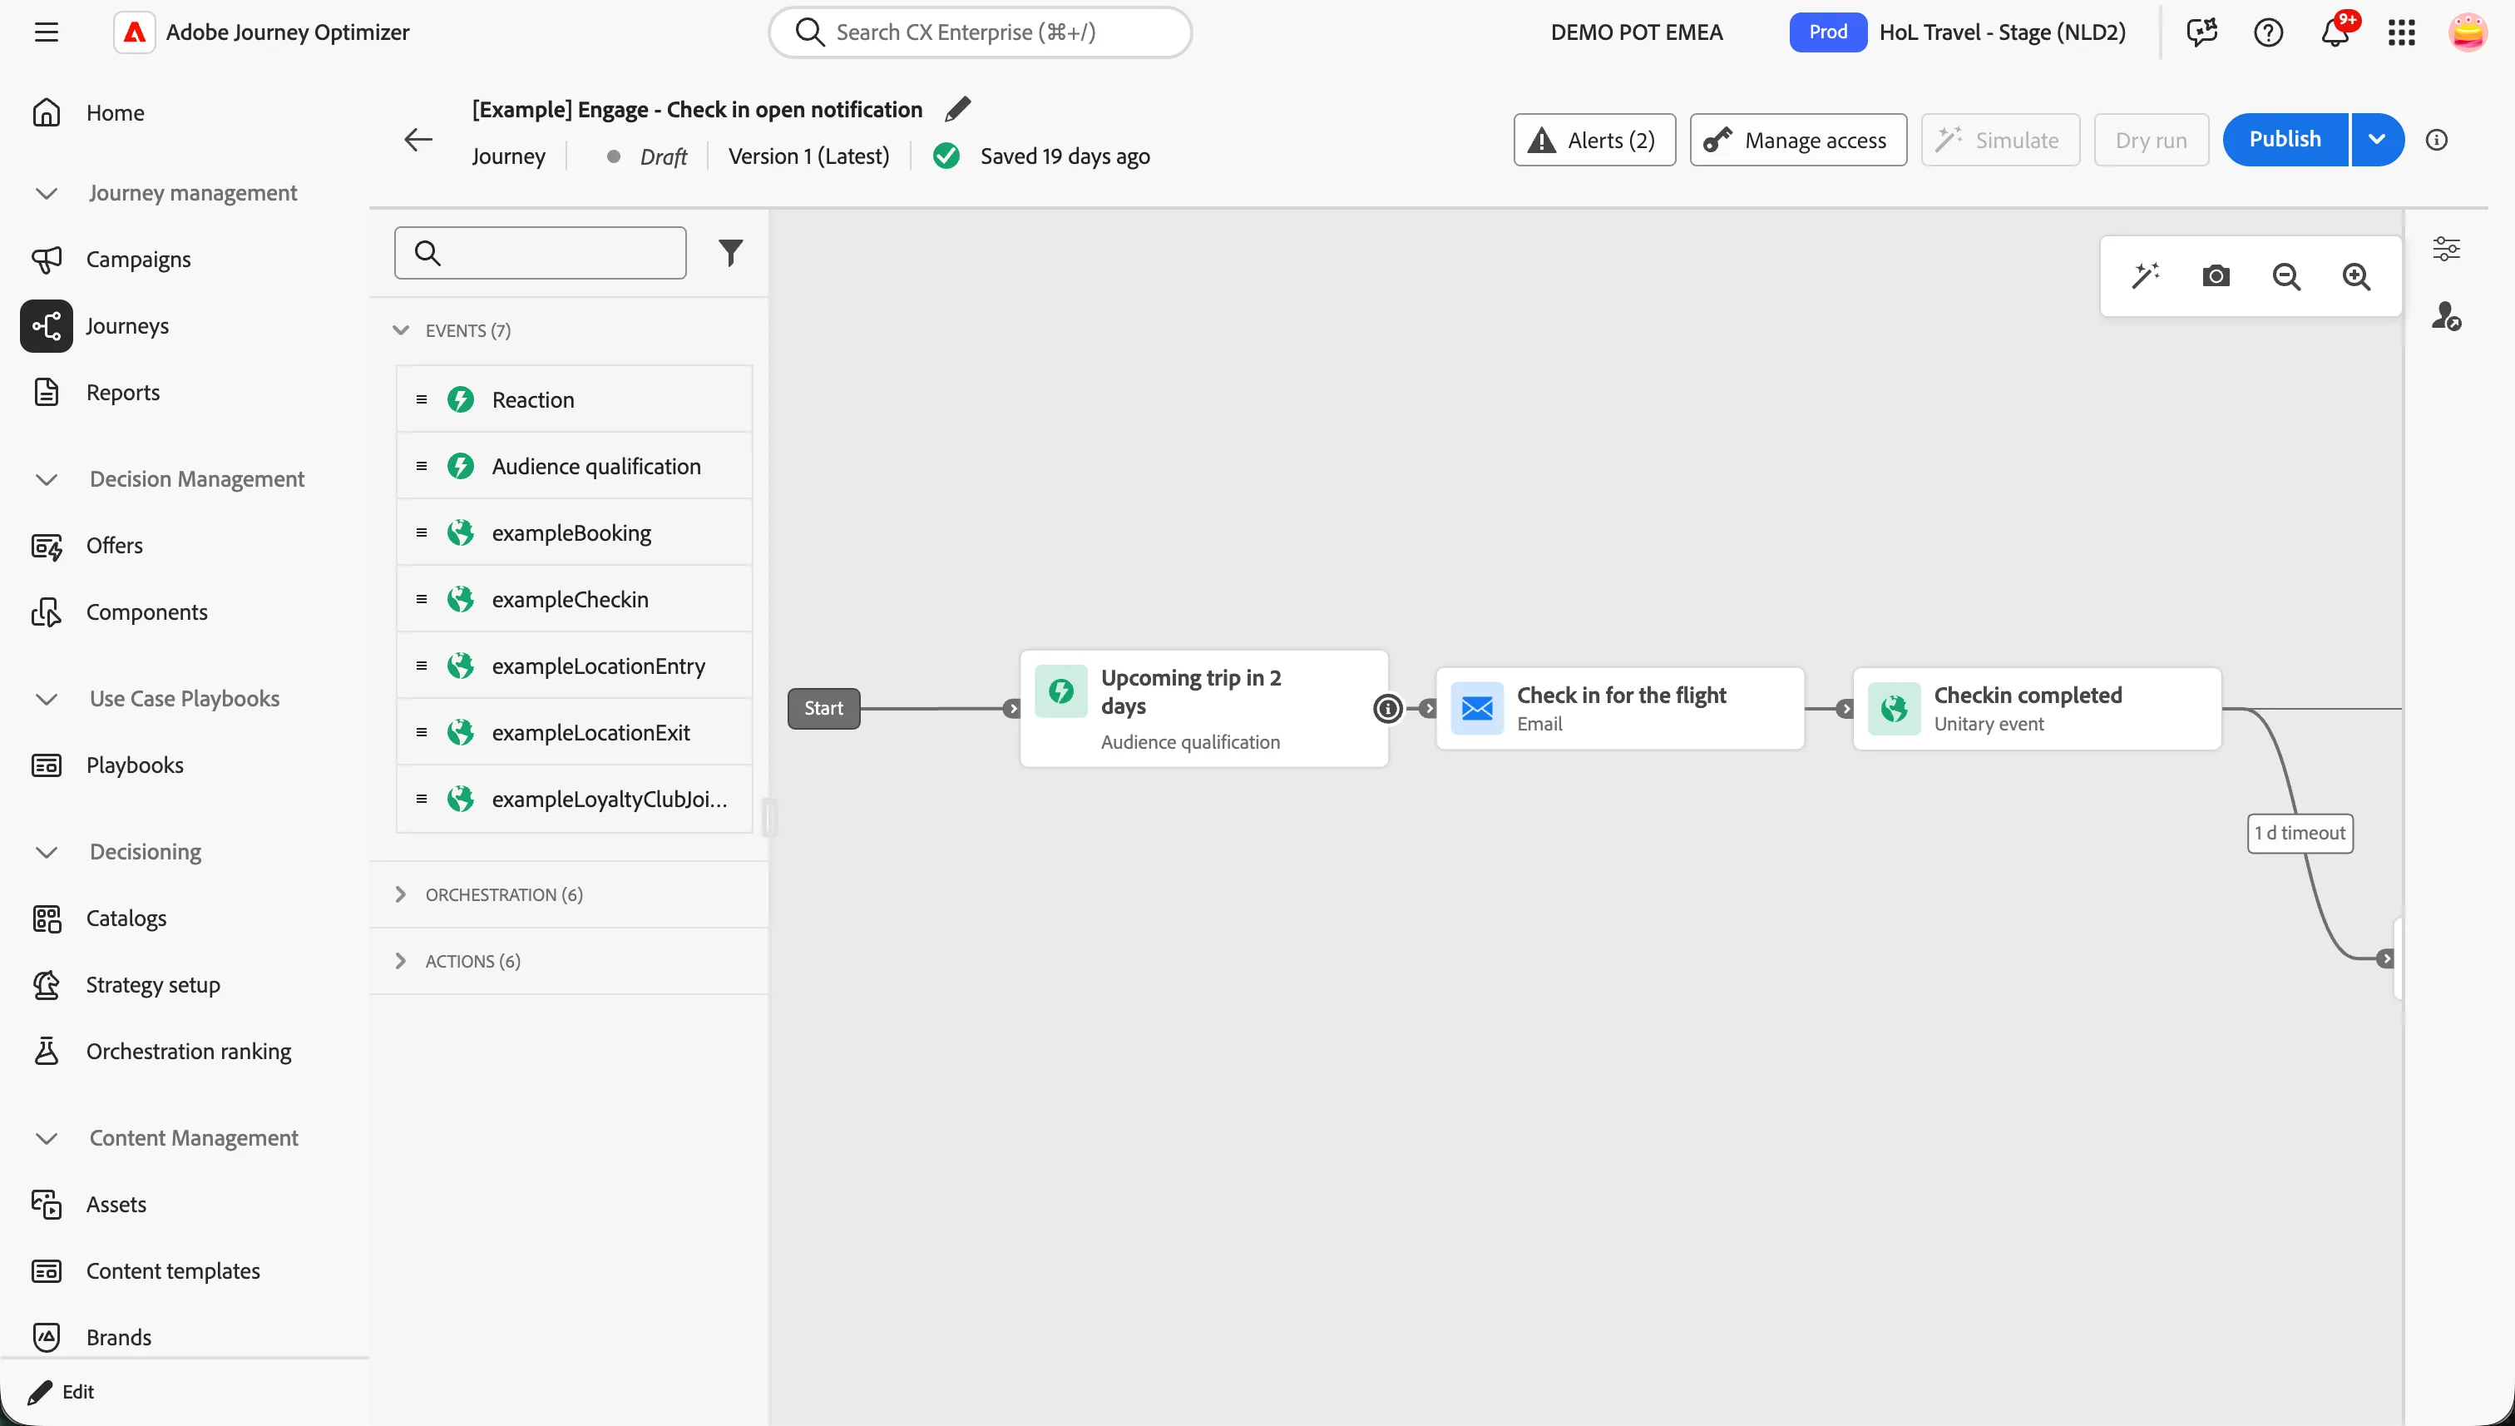Expand the ORCHESTRATION (6) section

(400, 894)
